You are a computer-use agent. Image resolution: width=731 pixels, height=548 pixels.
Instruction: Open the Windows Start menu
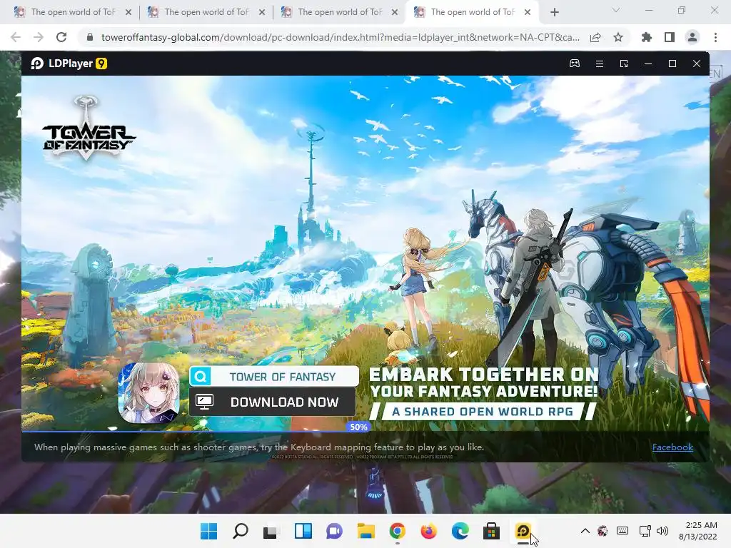pos(209,531)
